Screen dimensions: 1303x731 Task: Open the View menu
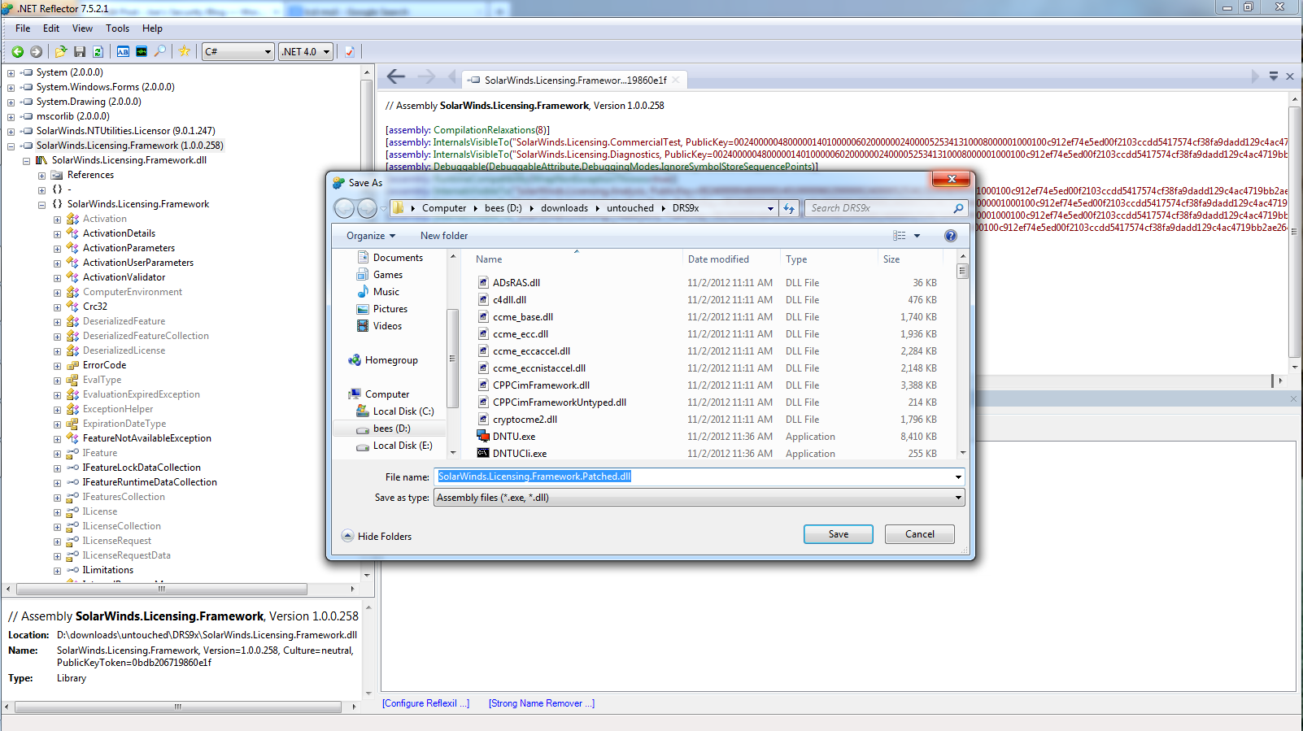click(82, 28)
